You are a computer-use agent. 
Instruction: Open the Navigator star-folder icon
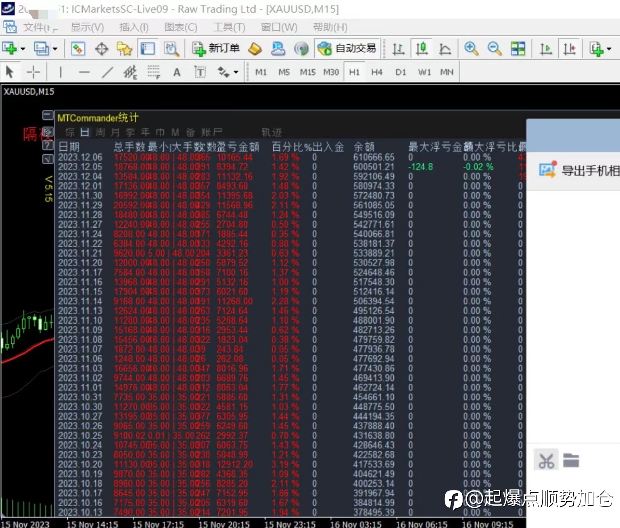124,49
